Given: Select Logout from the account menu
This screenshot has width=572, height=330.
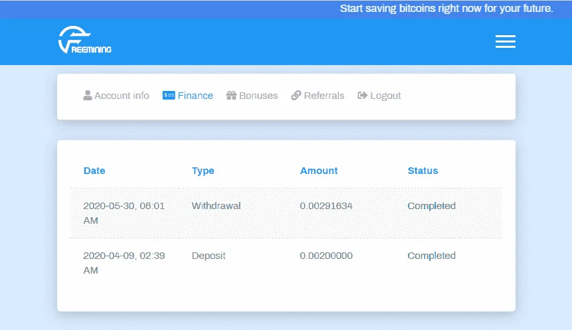Looking at the screenshot, I should pos(379,96).
